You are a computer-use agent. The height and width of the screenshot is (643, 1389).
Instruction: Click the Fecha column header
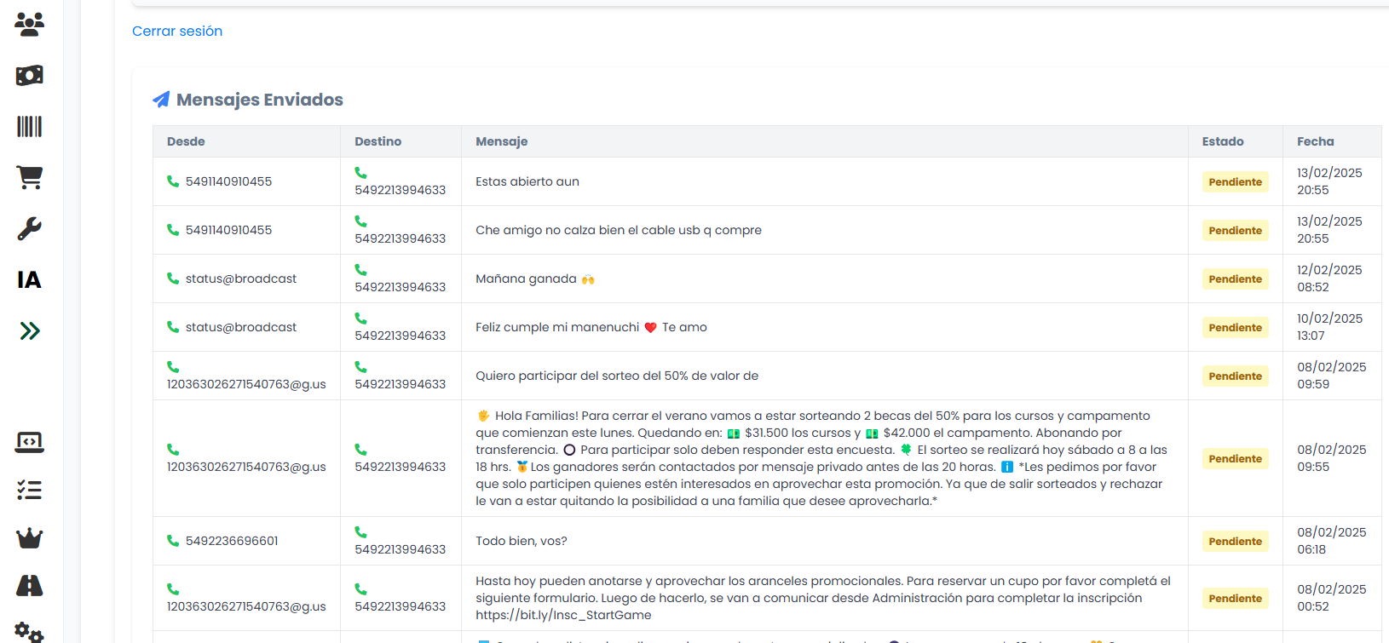pos(1315,141)
